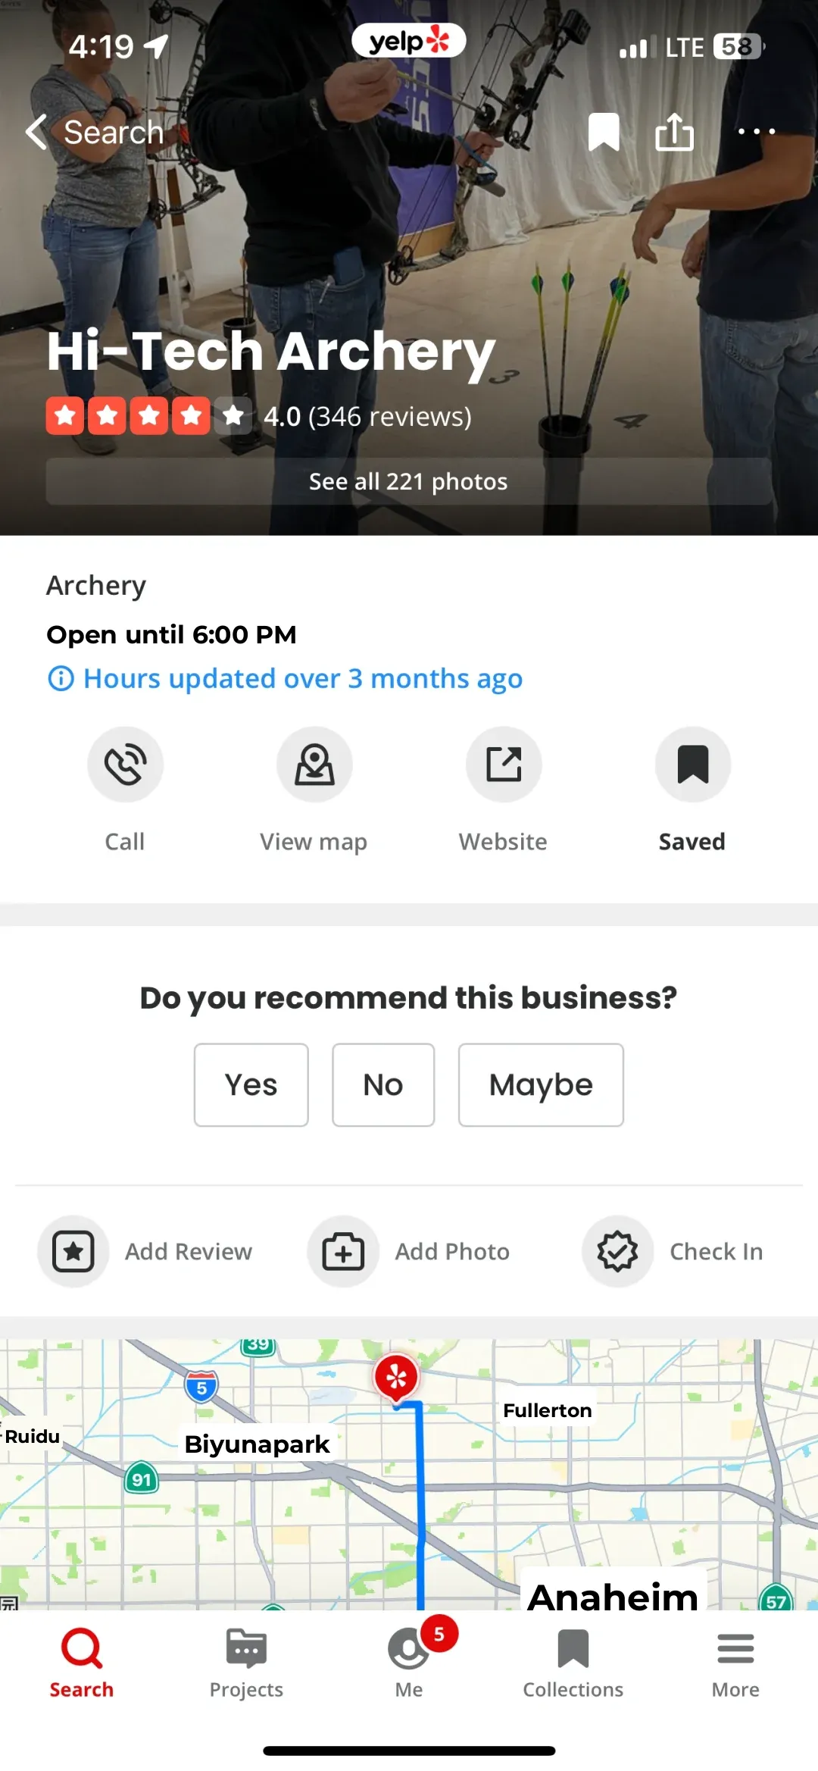
Task: Open View map icon
Action: pyautogui.click(x=314, y=764)
